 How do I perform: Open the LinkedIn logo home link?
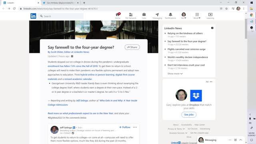pos(33,16)
